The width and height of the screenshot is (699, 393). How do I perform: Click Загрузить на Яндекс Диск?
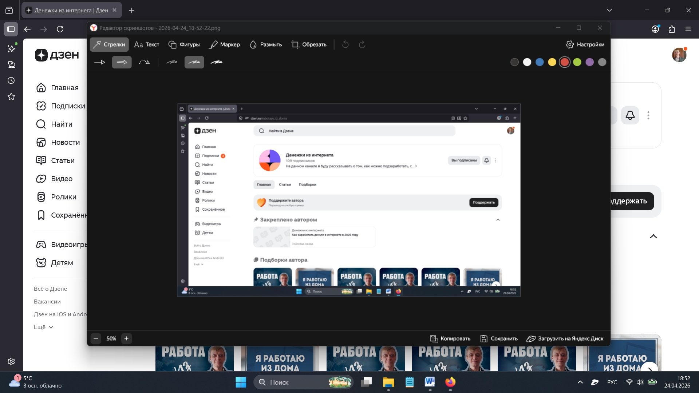click(x=565, y=338)
